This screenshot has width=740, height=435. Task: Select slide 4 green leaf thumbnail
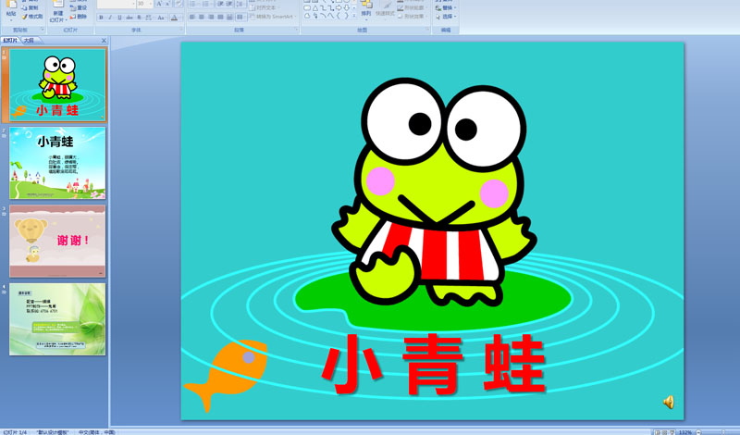(x=57, y=319)
